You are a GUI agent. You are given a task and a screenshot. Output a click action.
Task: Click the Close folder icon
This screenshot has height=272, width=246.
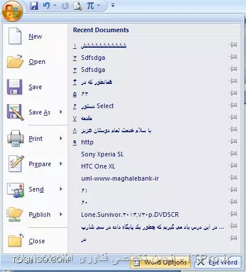coord(16,240)
